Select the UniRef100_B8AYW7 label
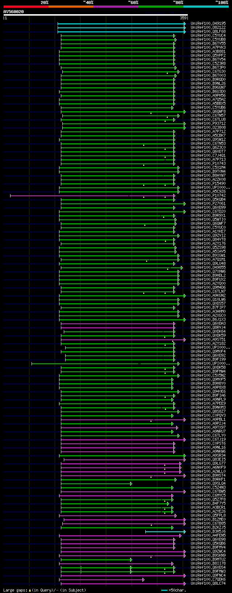This screenshot has height=593, width=232. (x=208, y=175)
